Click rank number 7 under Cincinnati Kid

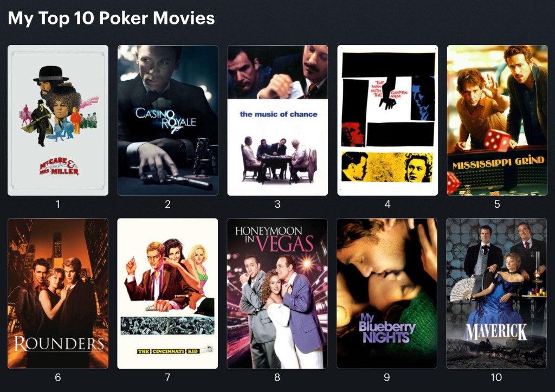click(168, 377)
